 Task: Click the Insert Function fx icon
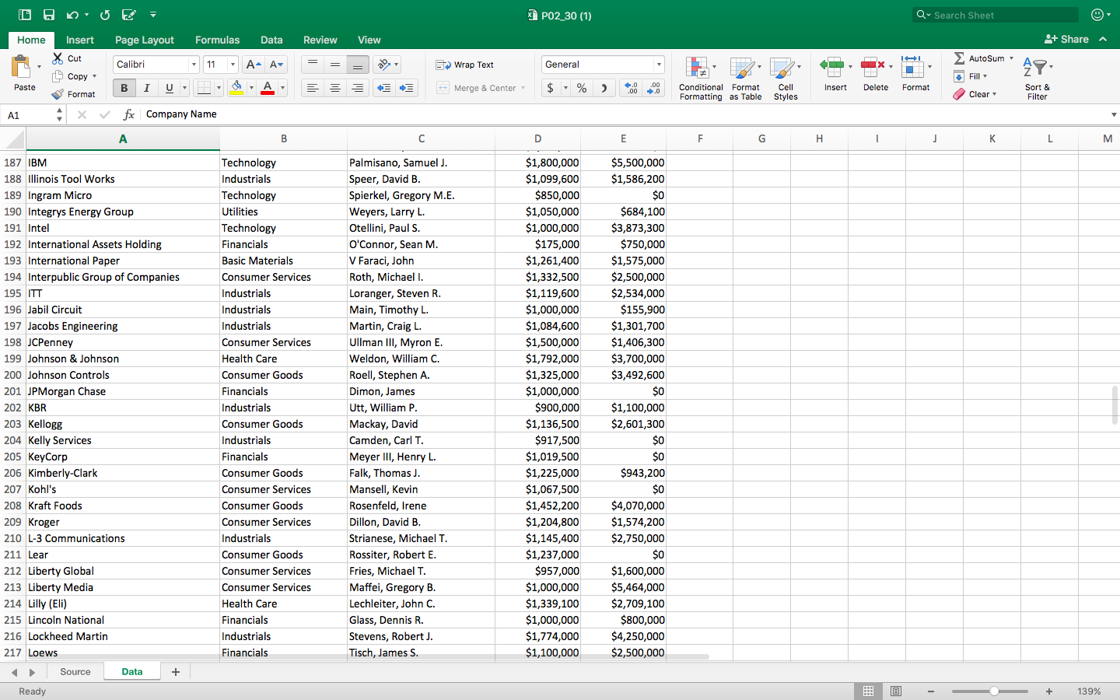(x=129, y=114)
